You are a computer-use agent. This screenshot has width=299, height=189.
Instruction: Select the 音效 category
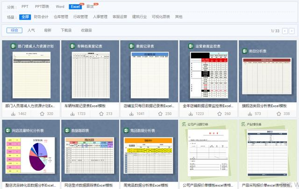[90, 7]
